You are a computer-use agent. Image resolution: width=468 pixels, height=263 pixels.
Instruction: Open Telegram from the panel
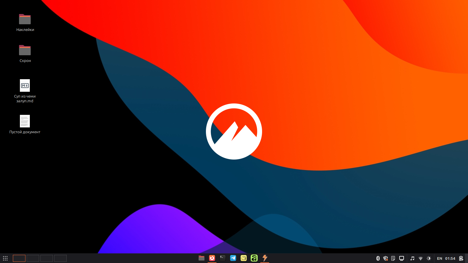[233, 258]
